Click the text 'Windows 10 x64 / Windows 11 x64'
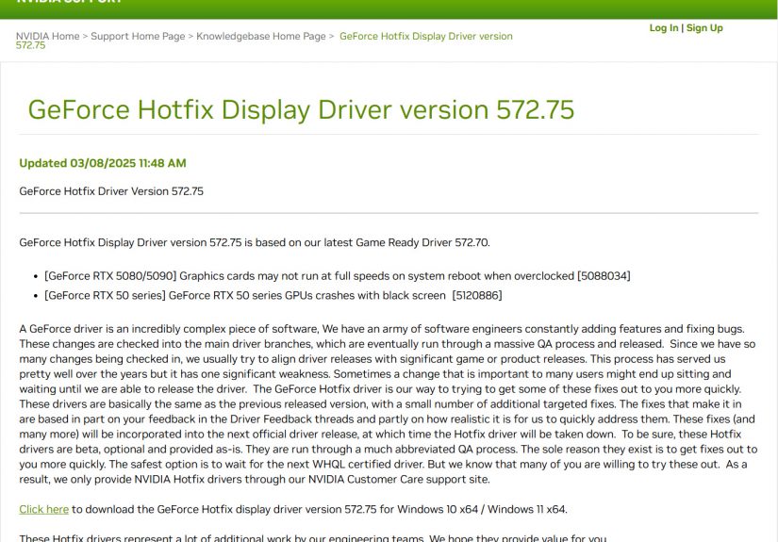The height and width of the screenshot is (542, 778). (481, 509)
